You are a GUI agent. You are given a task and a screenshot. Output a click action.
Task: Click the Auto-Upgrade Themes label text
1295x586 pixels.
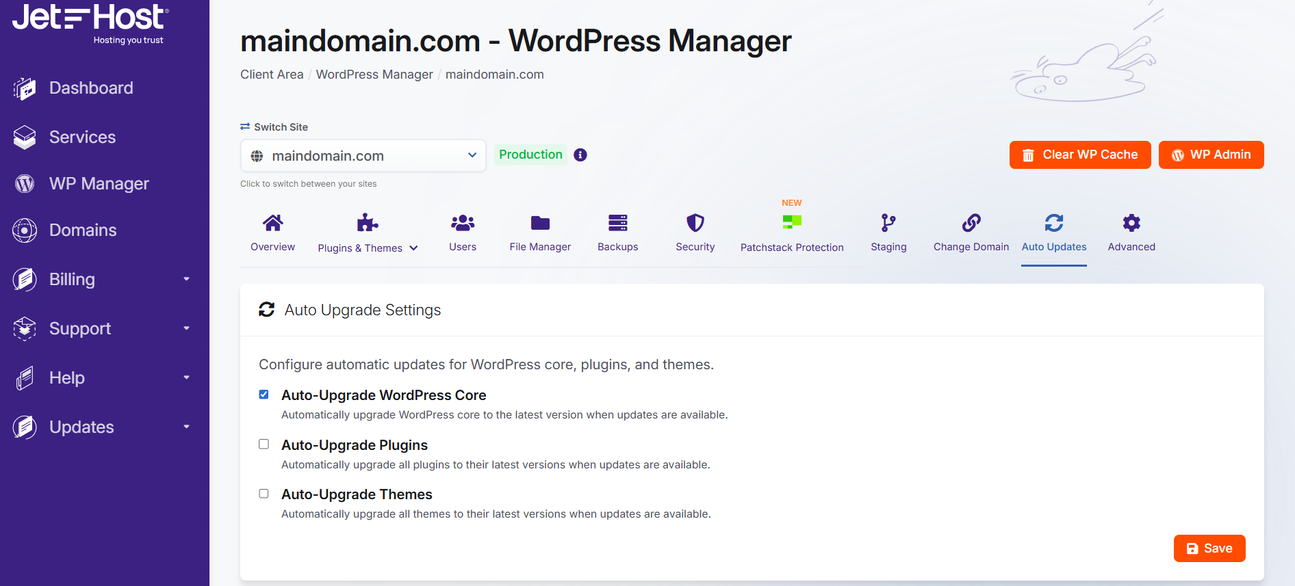[x=357, y=494]
